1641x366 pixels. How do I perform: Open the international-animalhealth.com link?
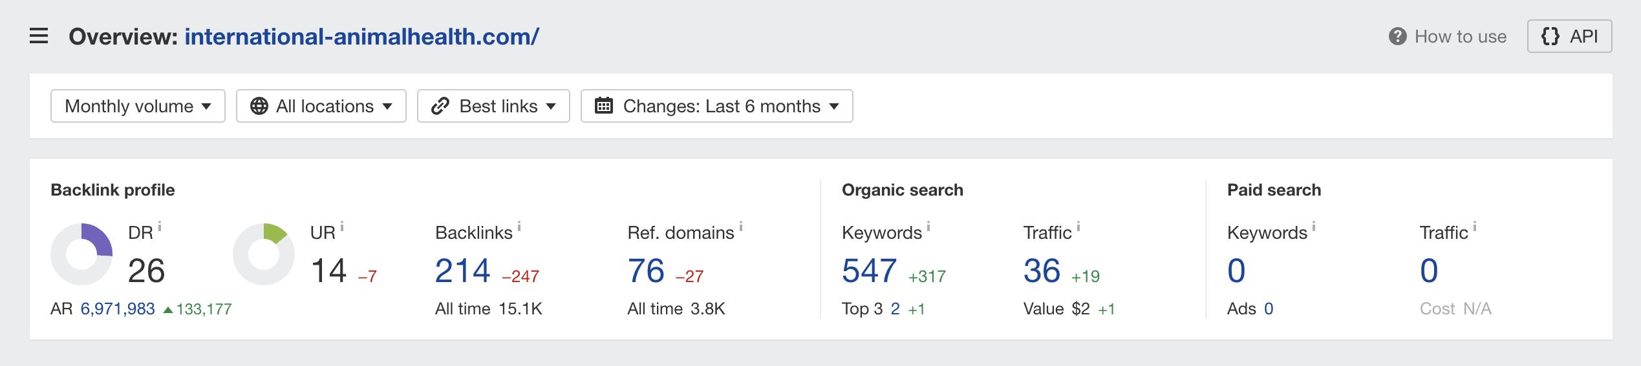tap(361, 37)
